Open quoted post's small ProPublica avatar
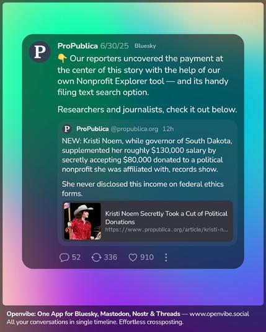266x332 pixels. [x=67, y=129]
